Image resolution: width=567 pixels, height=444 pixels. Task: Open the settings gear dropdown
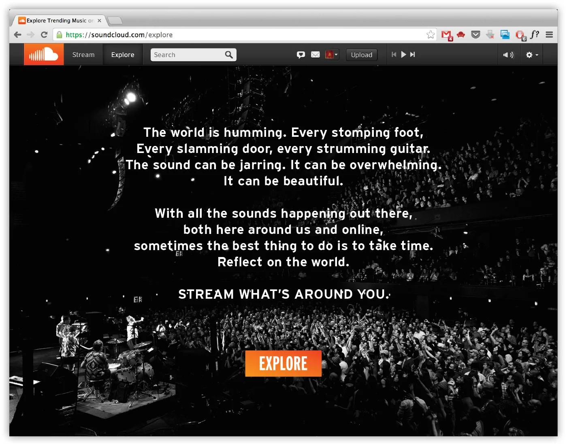tap(532, 55)
